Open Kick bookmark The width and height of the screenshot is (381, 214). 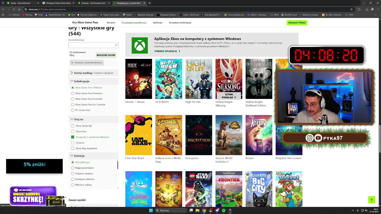tap(71, 15)
